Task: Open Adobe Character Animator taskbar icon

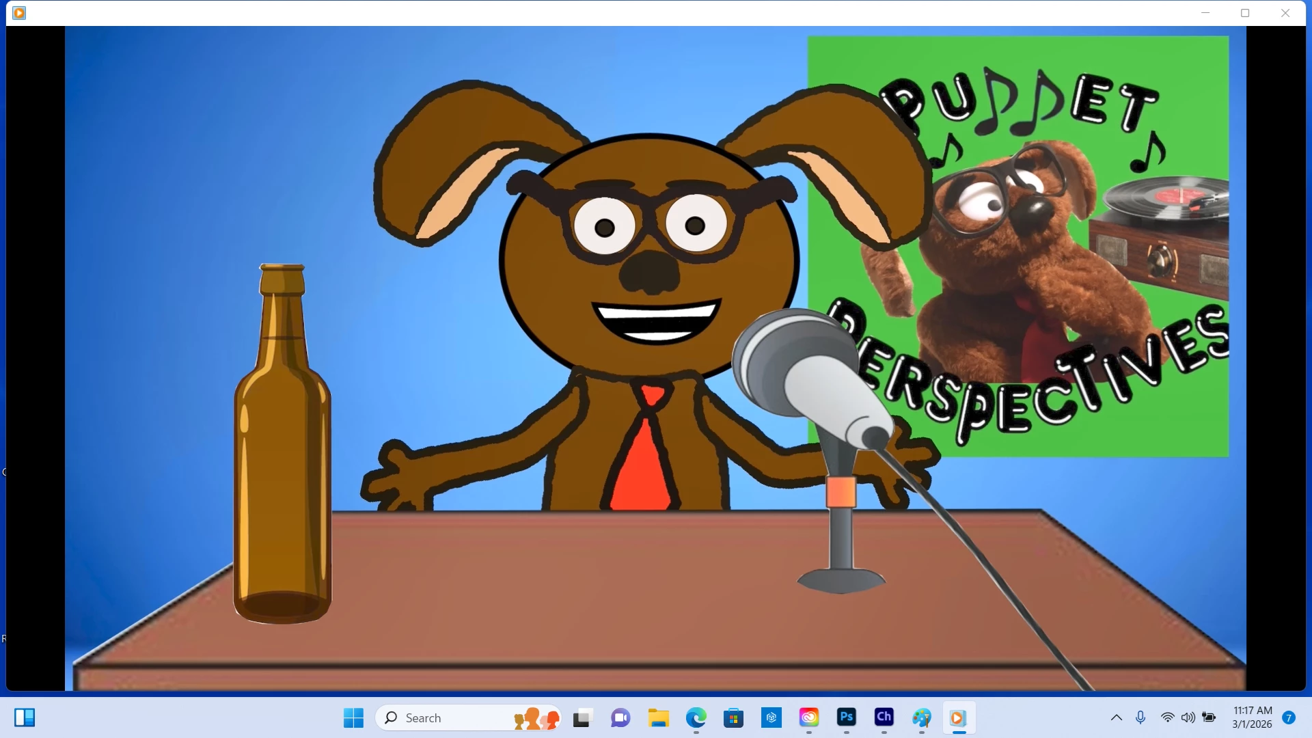Action: click(884, 717)
